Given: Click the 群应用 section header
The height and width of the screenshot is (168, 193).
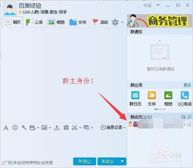Looking at the screenshot, I should (x=136, y=85).
